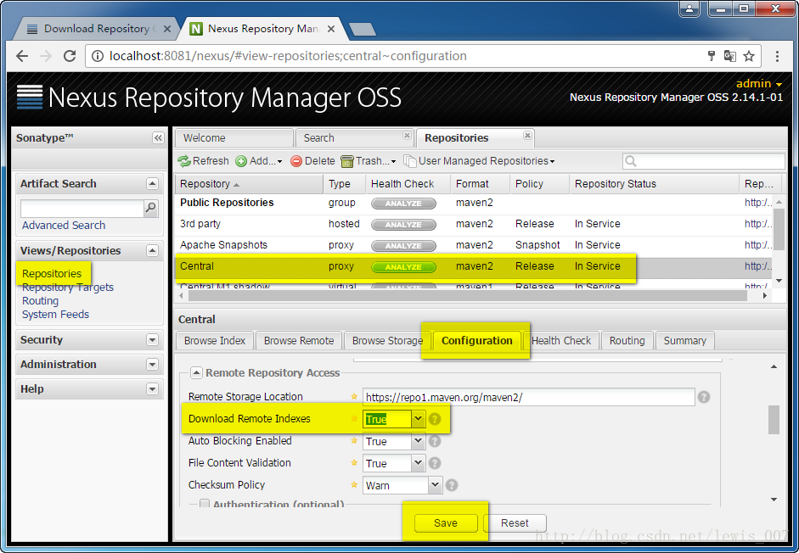Sort by the Repository column header
The height and width of the screenshot is (553, 799).
(249, 184)
